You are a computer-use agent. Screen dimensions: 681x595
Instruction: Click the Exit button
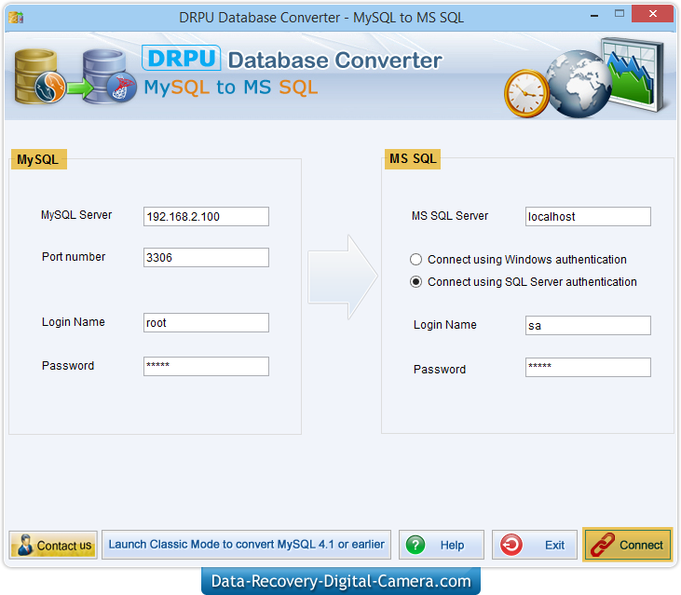(x=534, y=545)
